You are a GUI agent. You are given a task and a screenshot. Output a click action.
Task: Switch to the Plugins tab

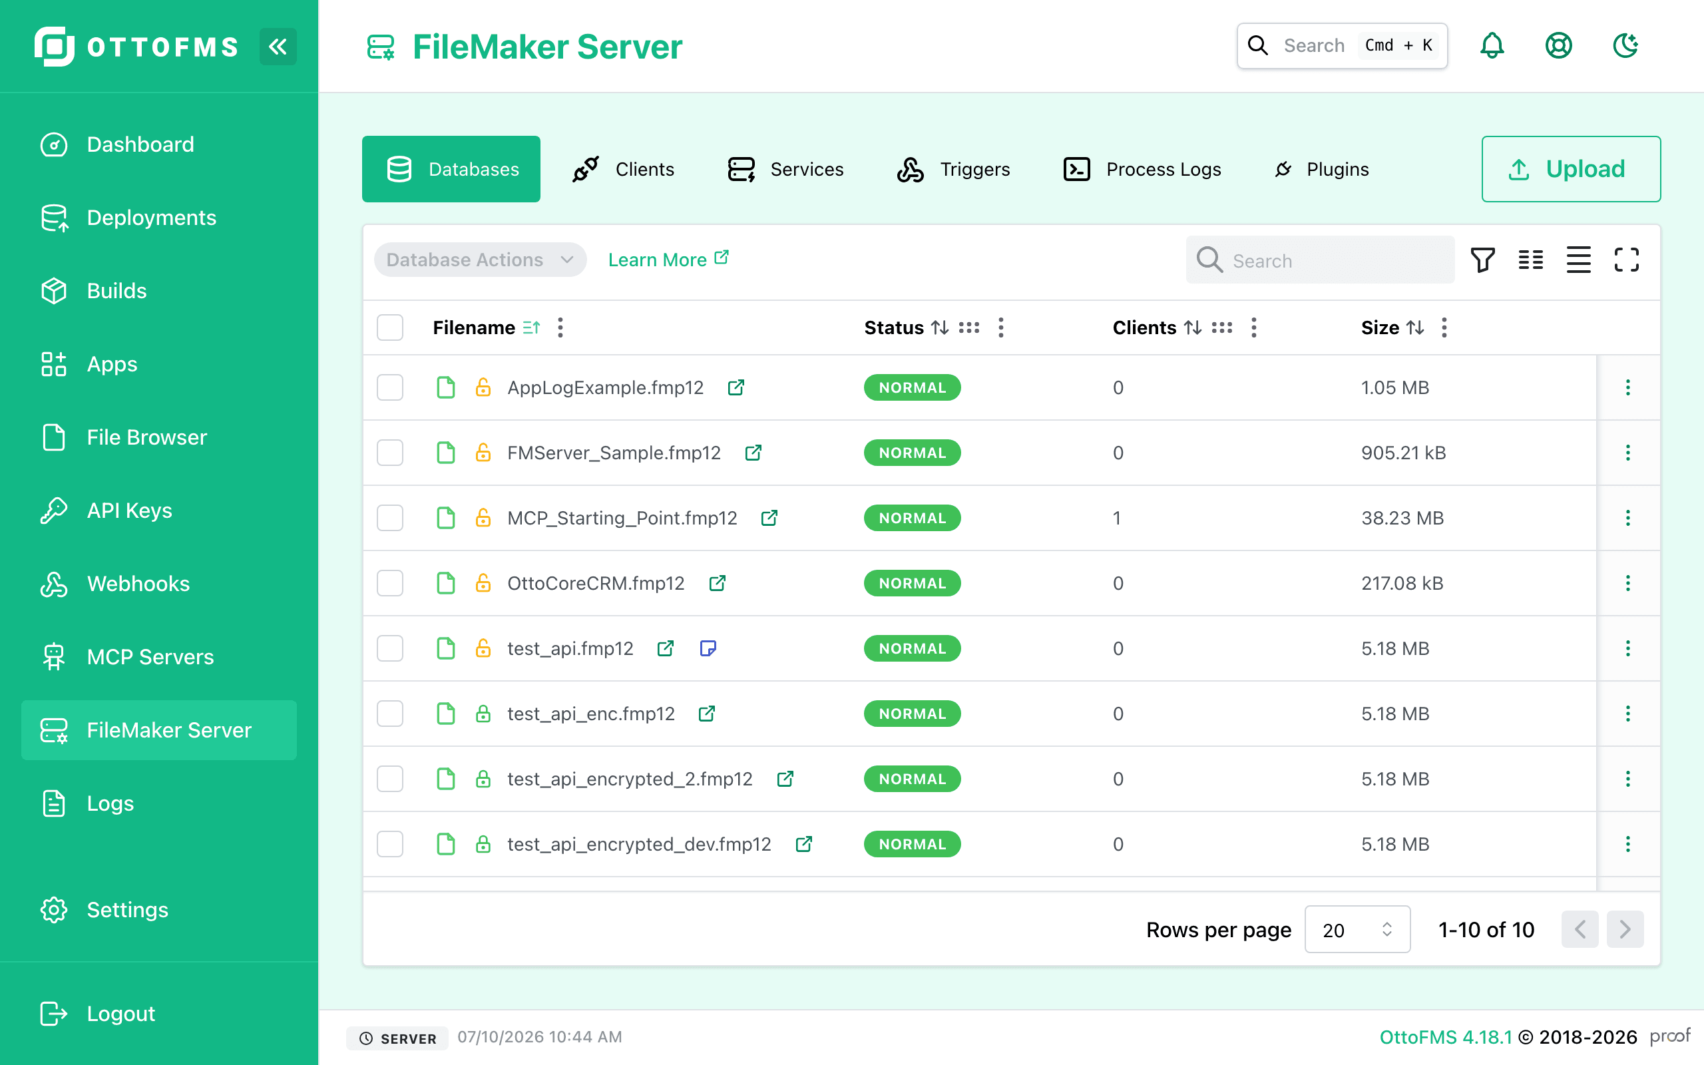pos(1321,169)
